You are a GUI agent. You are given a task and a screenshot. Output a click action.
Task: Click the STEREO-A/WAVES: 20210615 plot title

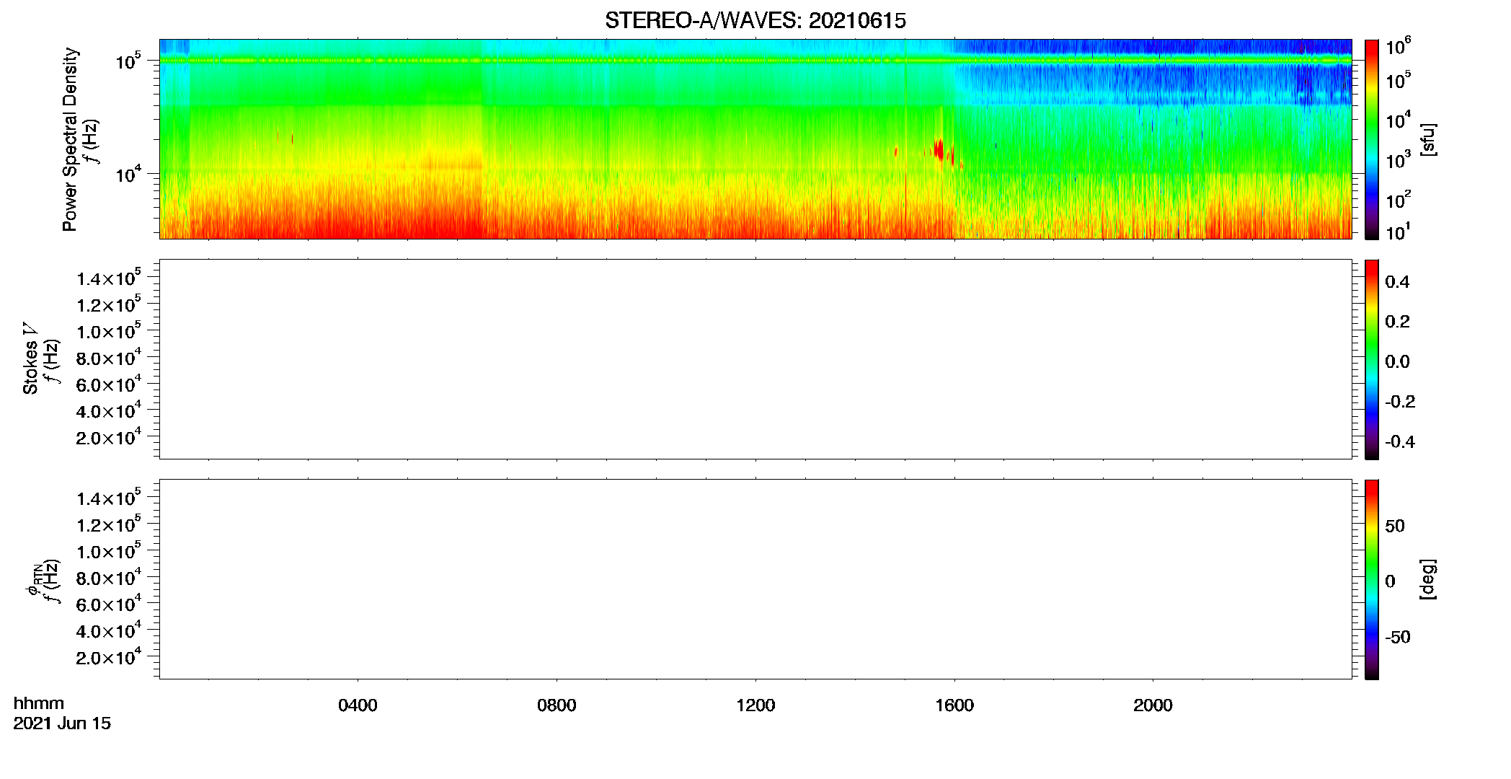tap(755, 21)
